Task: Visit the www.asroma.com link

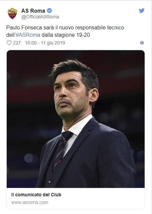Action: point(30,202)
